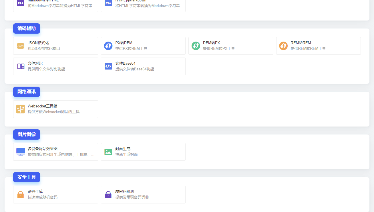Click the HTML转Markdown blue icon
This screenshot has height=212, width=374.
[x=108, y=3]
